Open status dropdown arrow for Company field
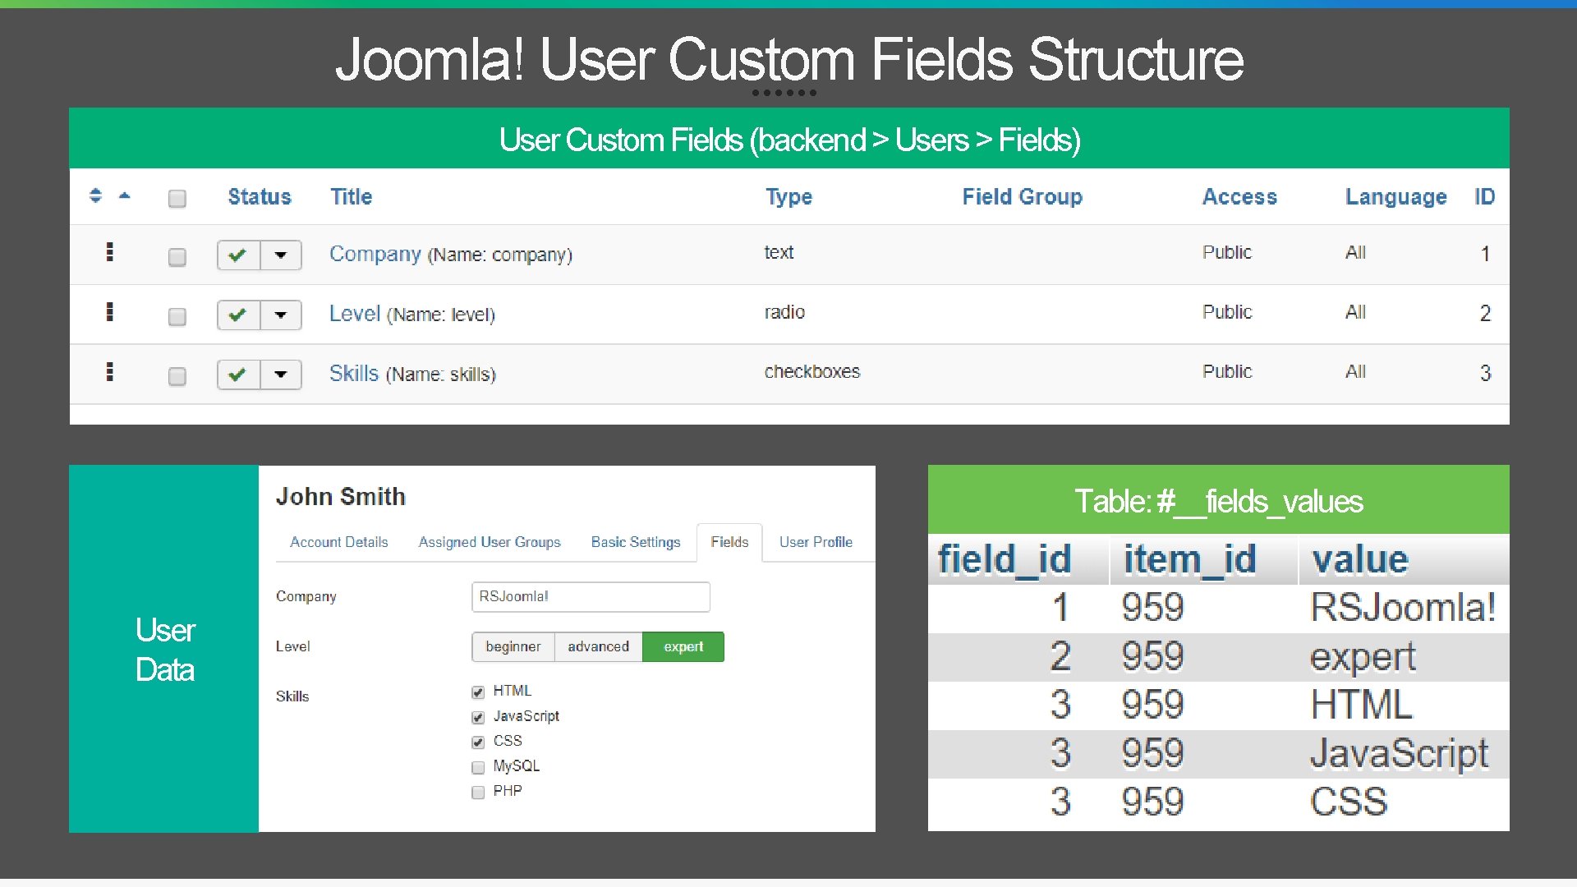This screenshot has width=1577, height=887. pos(281,255)
